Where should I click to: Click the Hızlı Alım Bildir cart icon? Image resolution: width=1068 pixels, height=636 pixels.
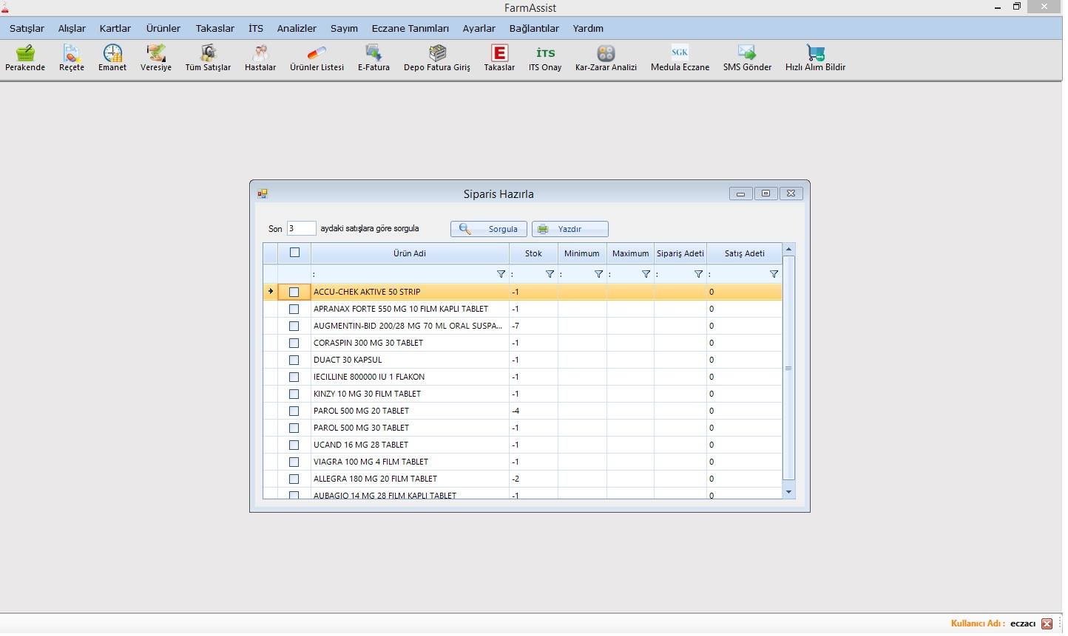tap(815, 53)
